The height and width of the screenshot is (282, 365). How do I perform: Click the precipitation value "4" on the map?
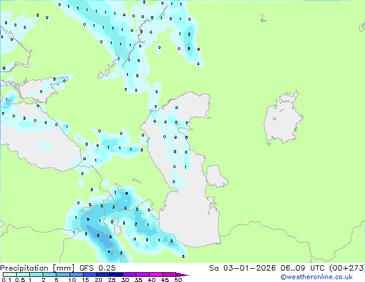(109, 251)
